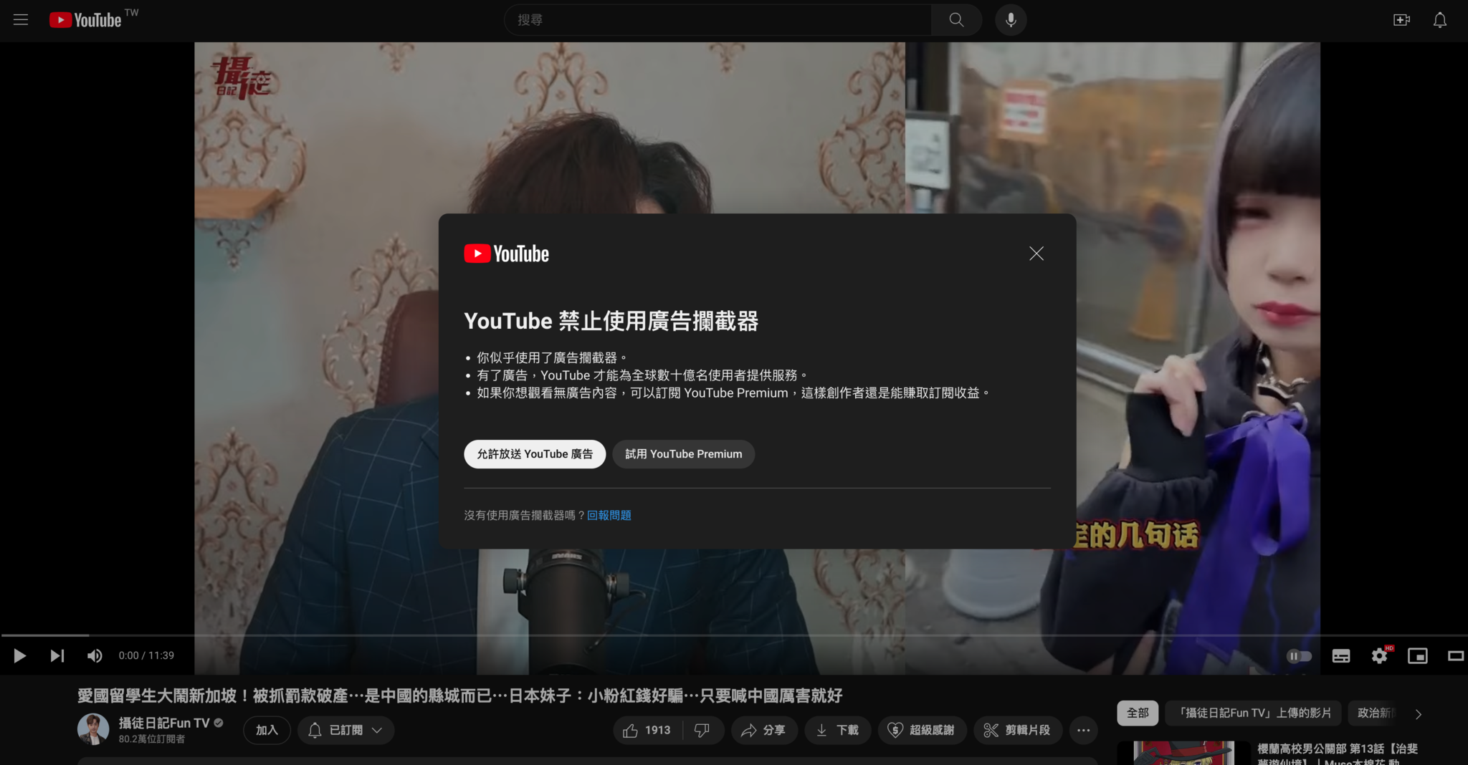Toggle subtitles/captions

(x=1341, y=655)
